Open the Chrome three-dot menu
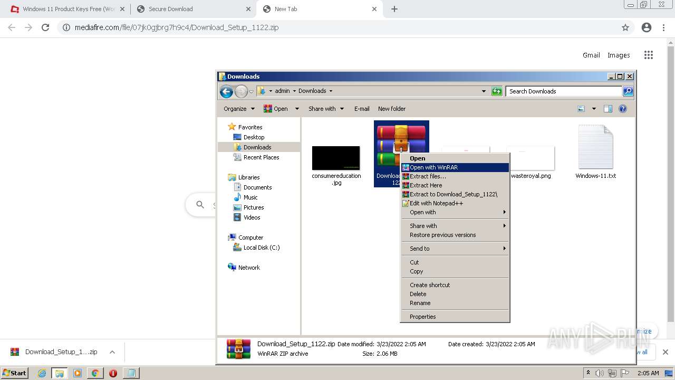 663,27
